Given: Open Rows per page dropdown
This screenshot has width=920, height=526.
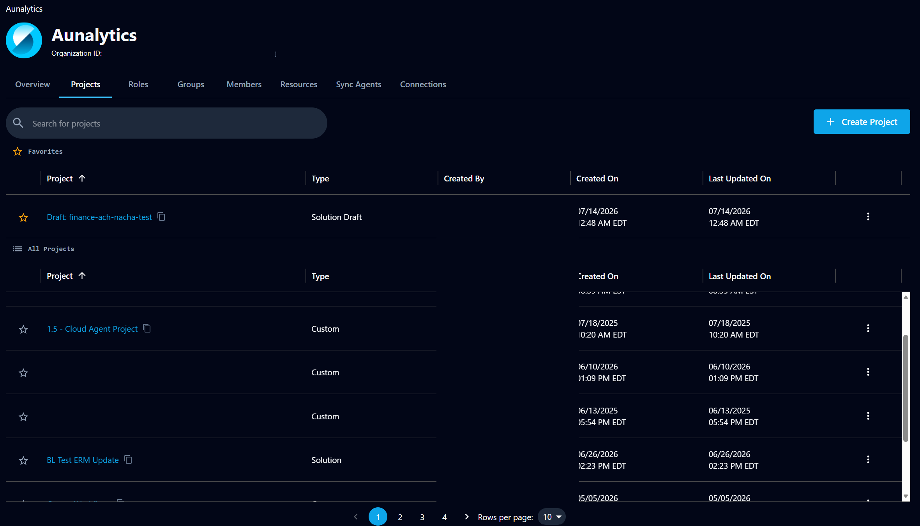Looking at the screenshot, I should click(551, 517).
